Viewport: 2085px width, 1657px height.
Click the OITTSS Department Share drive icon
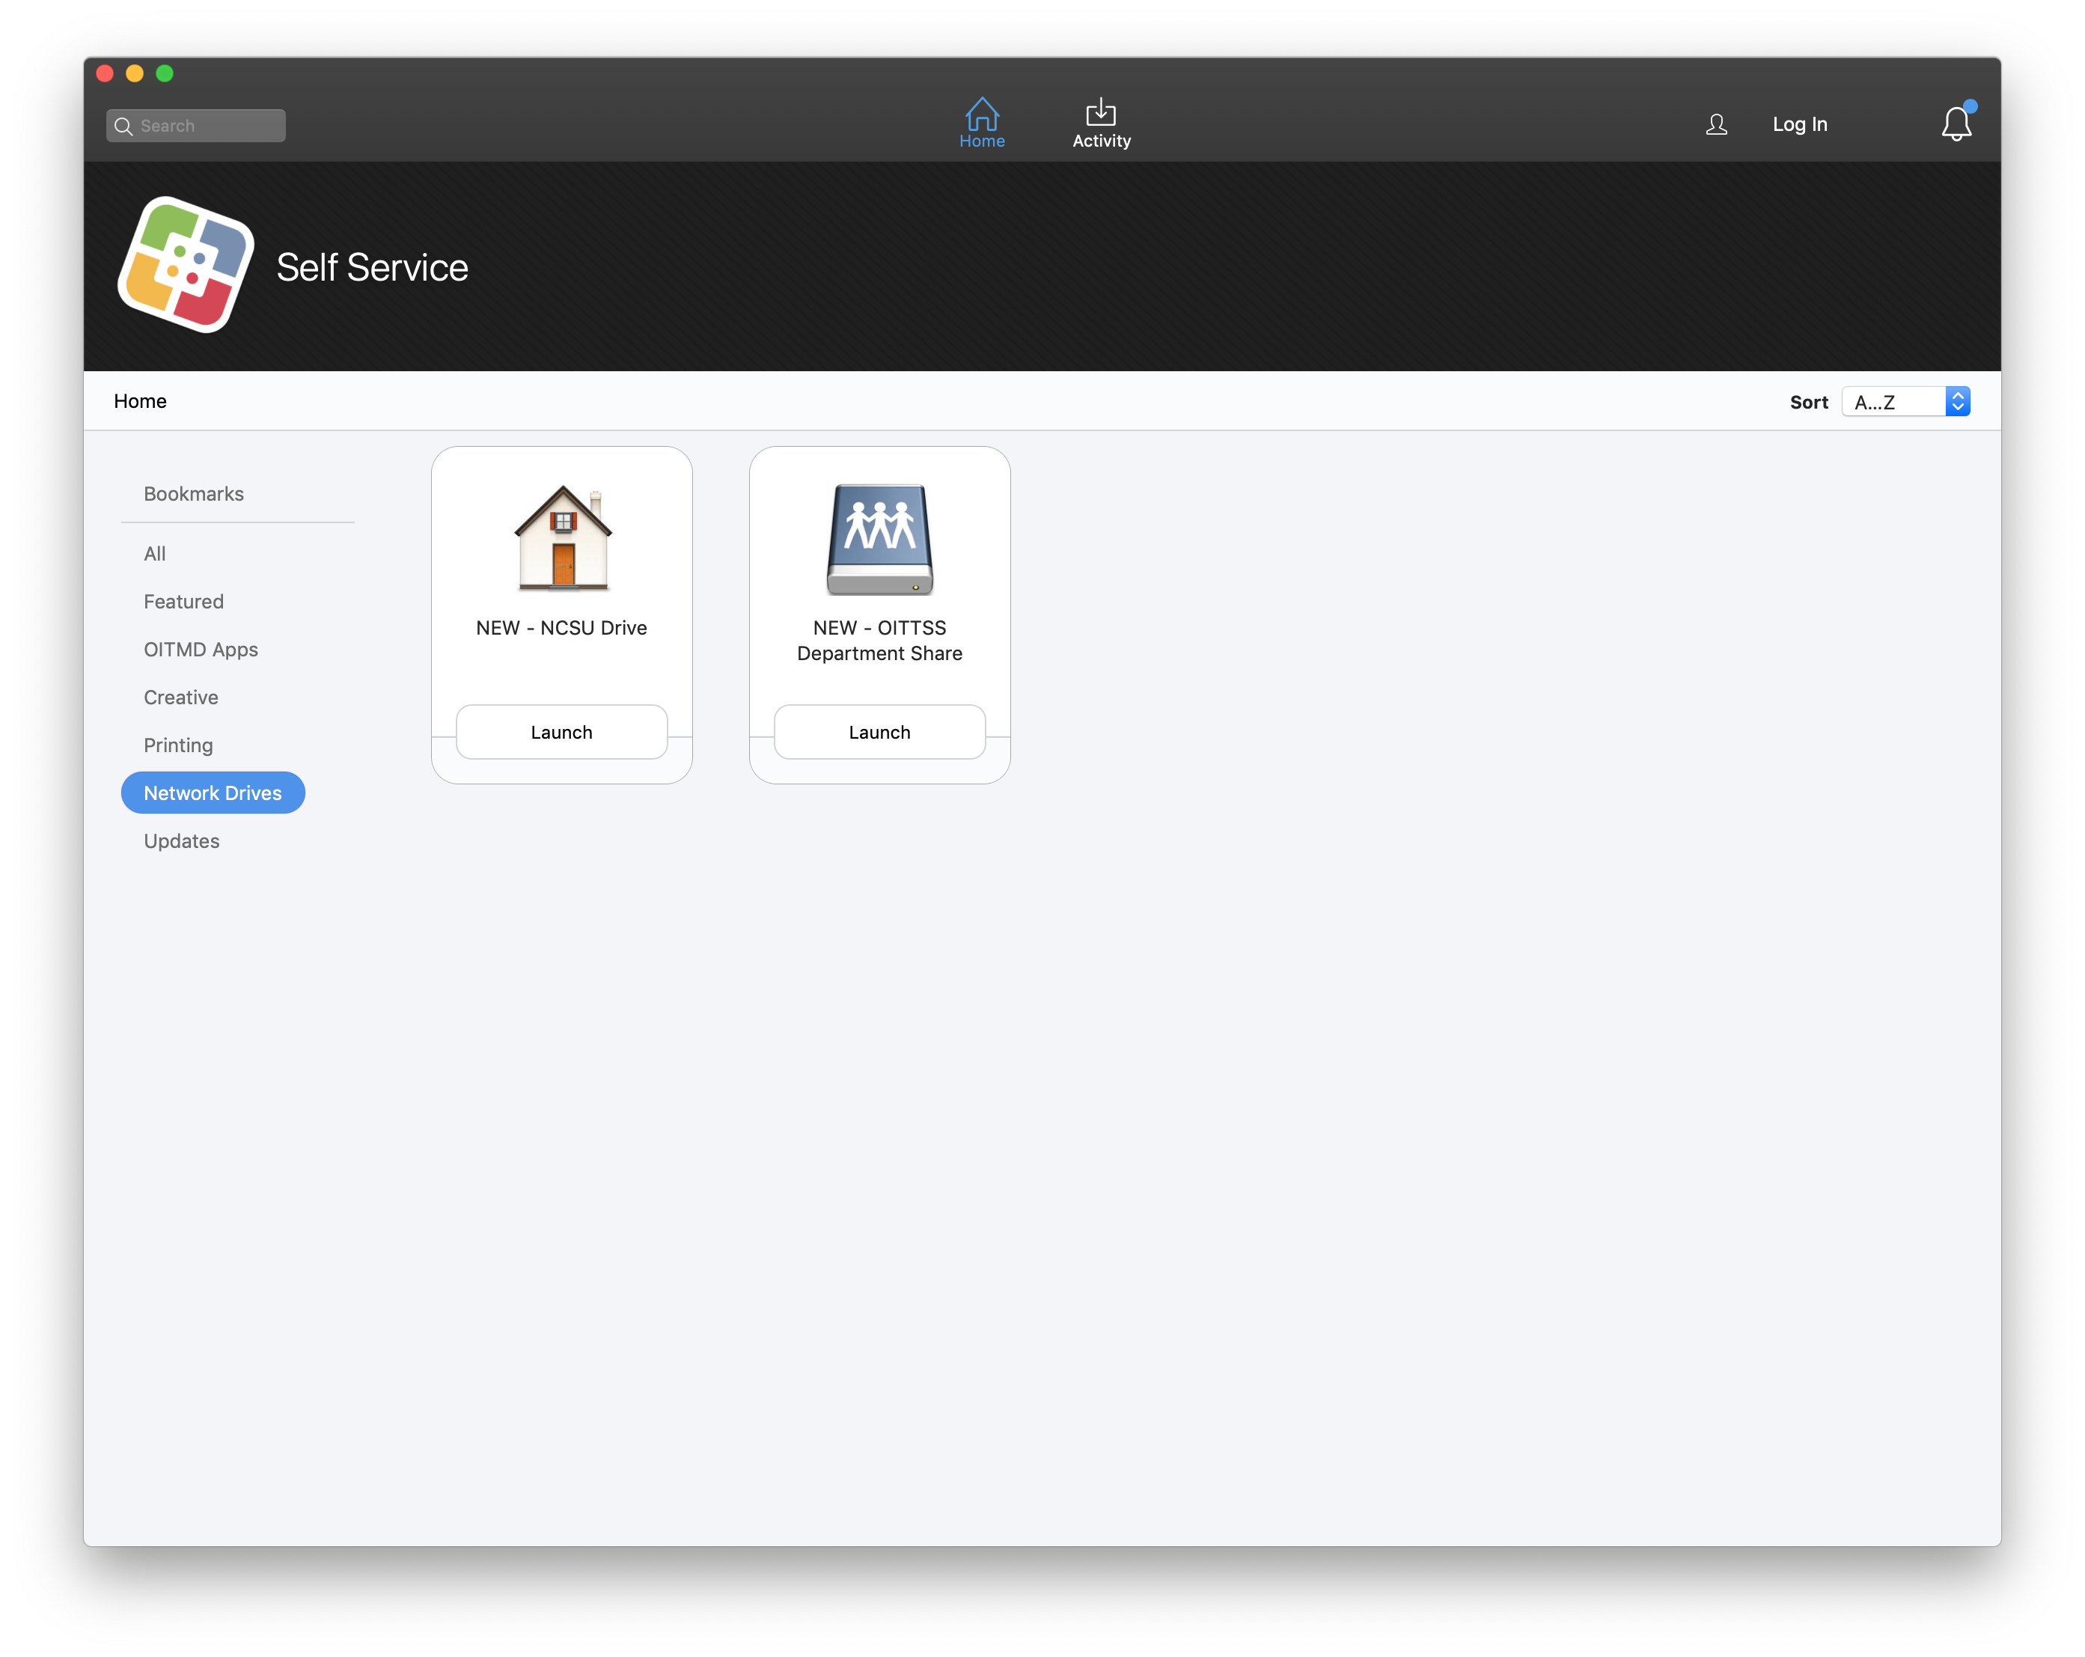pos(879,539)
